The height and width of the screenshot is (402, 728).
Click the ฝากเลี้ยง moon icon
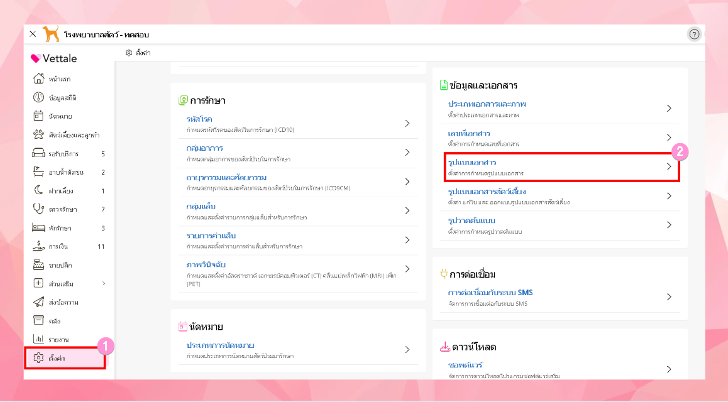click(x=38, y=190)
